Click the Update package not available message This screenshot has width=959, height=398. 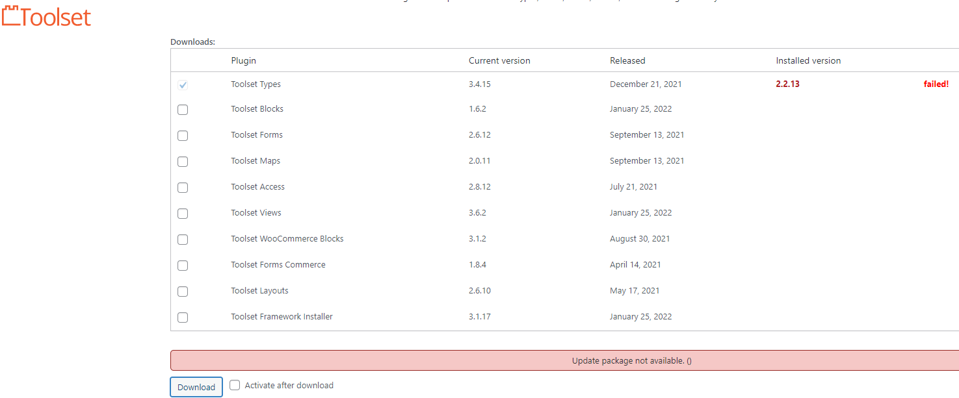[x=631, y=361]
